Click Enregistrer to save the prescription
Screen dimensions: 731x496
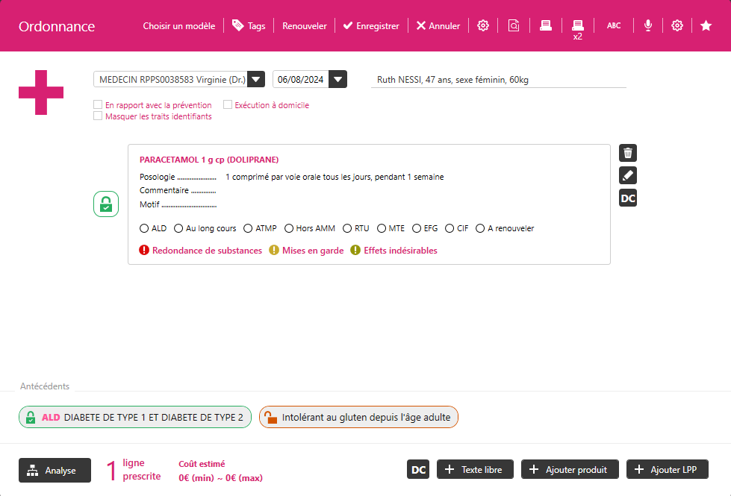click(x=370, y=26)
